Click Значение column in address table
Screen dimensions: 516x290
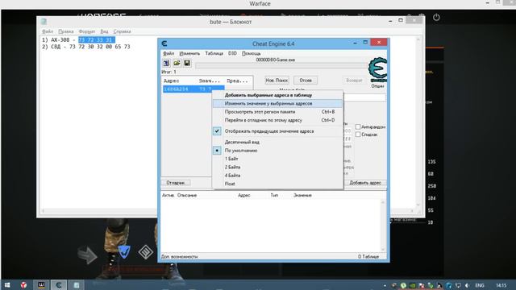click(302, 195)
